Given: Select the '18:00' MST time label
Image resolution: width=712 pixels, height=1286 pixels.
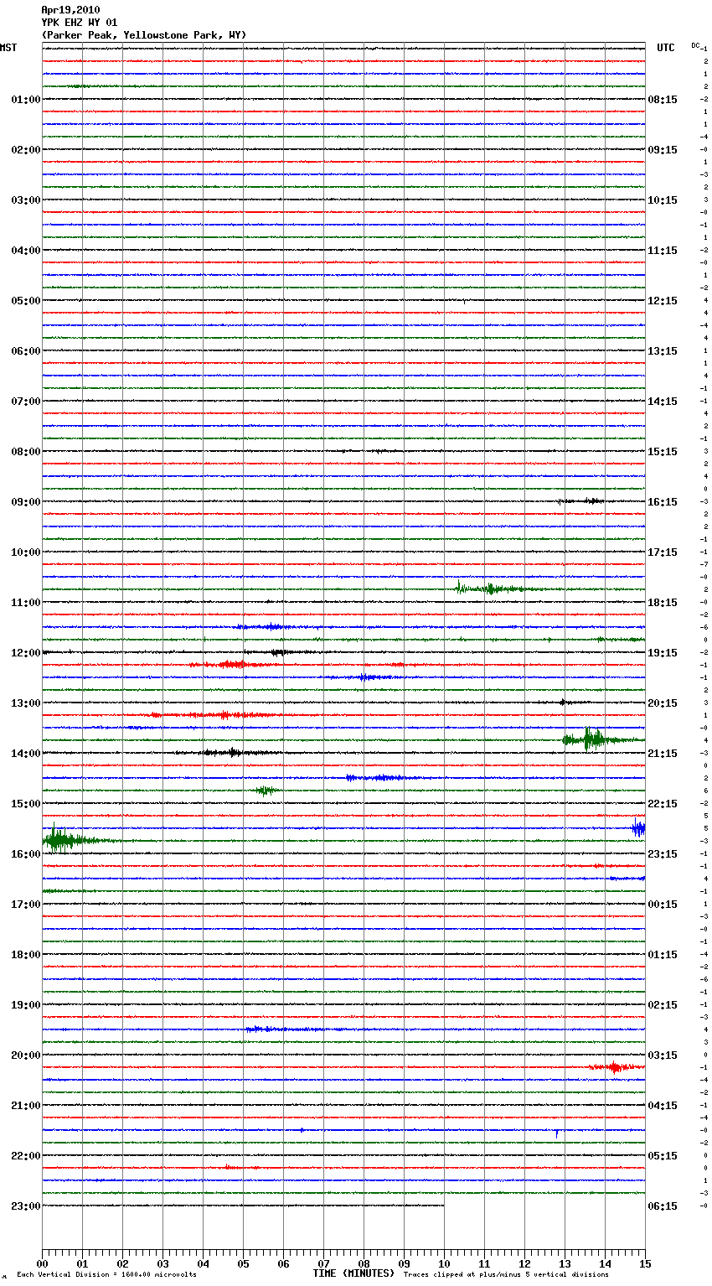Looking at the screenshot, I should 26,955.
